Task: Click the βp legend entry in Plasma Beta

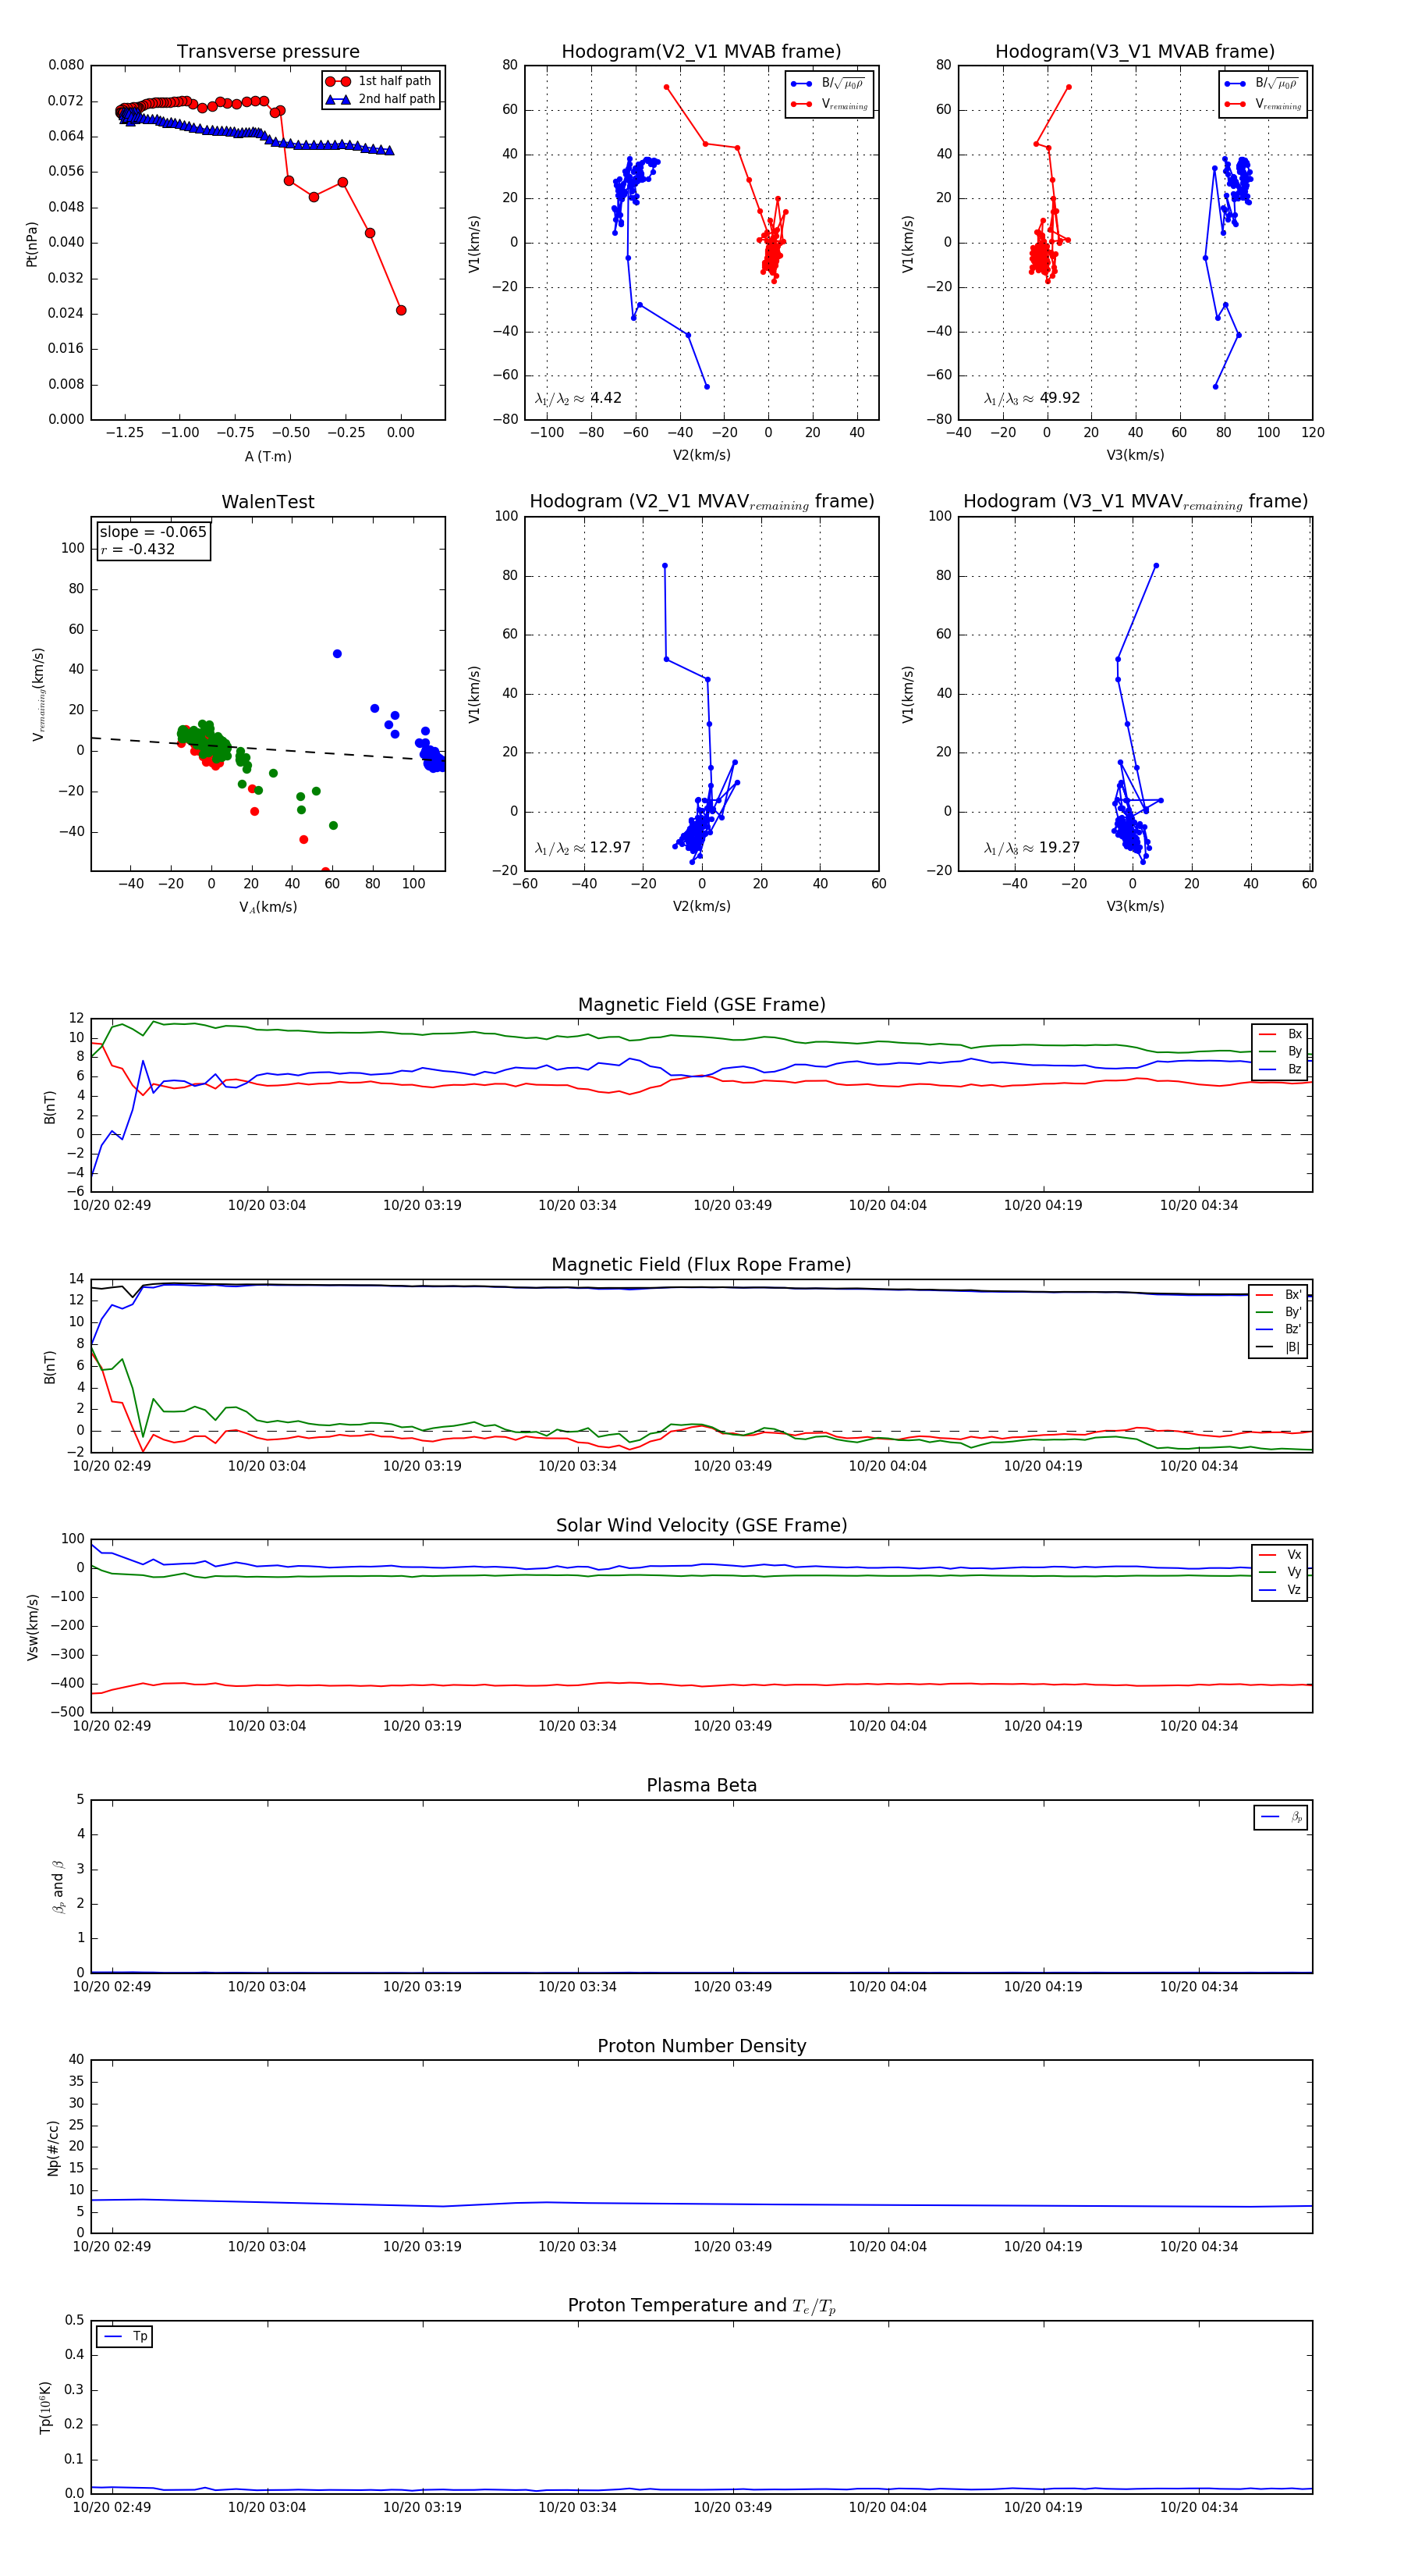Action: (1282, 1817)
